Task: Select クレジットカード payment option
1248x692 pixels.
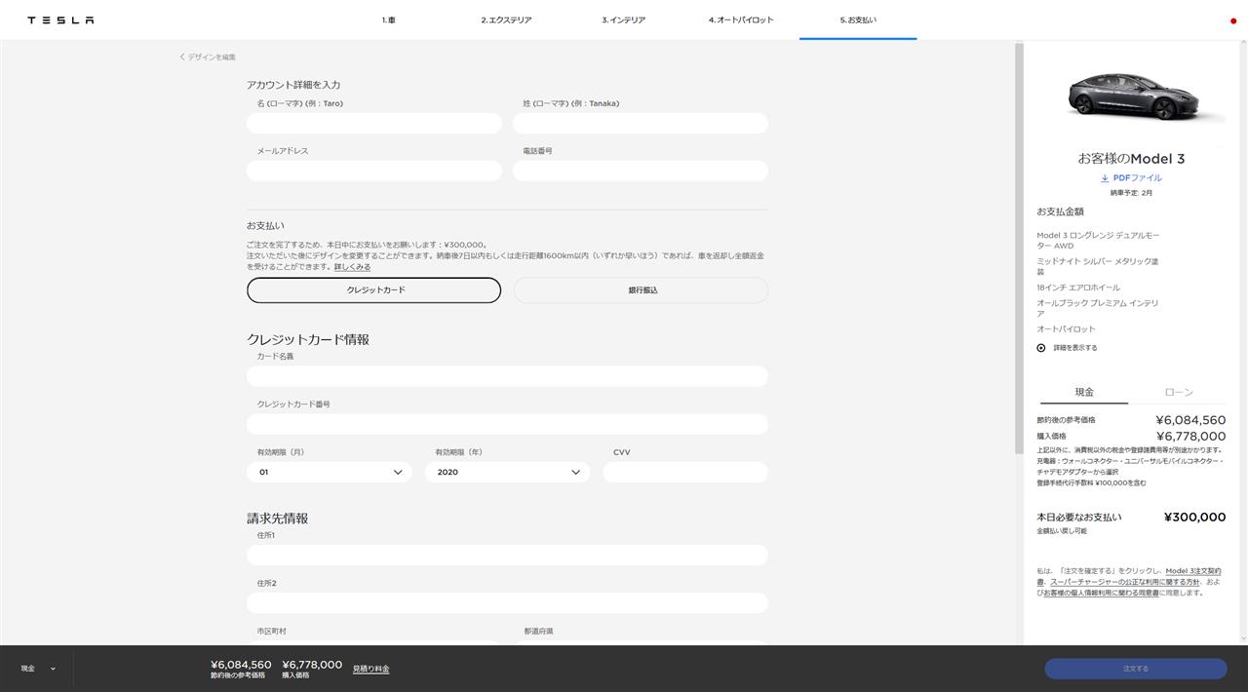Action: 373,290
